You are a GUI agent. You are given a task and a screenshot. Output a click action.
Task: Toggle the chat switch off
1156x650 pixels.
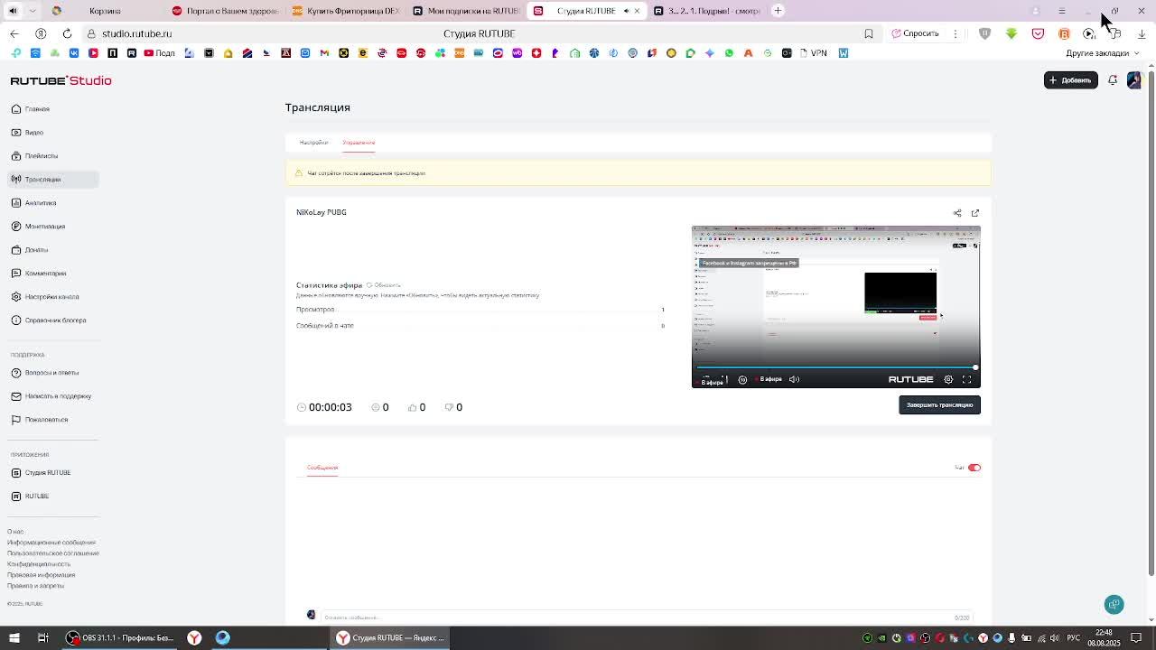point(974,468)
